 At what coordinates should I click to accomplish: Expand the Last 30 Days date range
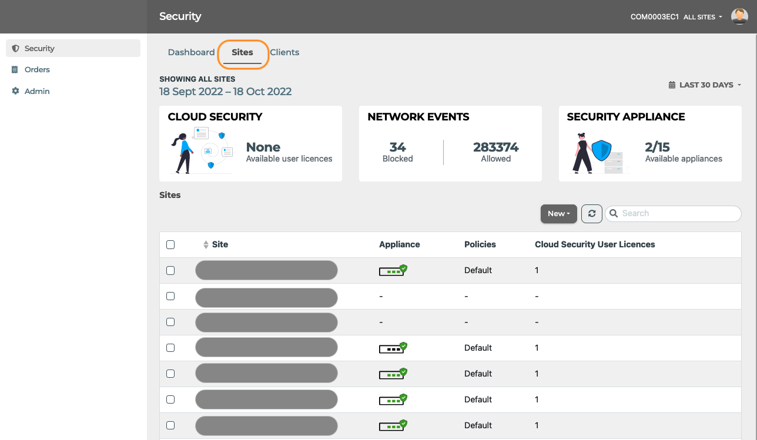(x=705, y=85)
